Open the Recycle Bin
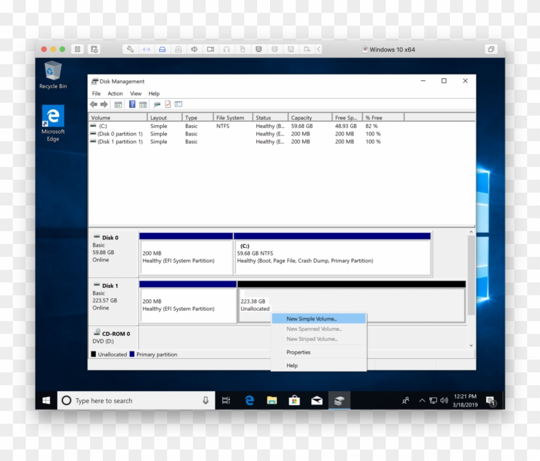This screenshot has width=540, height=461. point(52,73)
